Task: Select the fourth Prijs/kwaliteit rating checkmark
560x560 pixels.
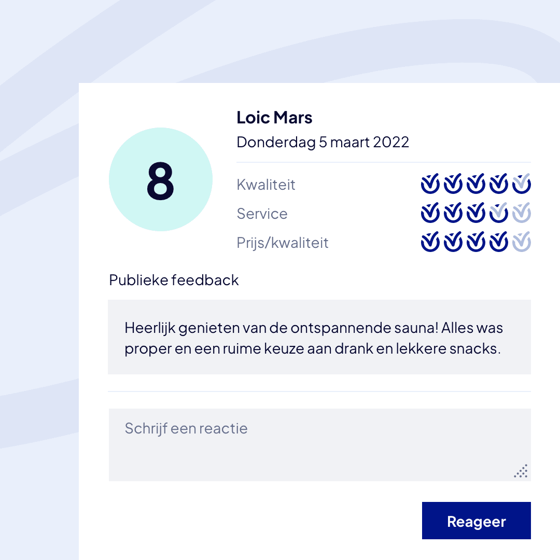Action: (x=498, y=242)
